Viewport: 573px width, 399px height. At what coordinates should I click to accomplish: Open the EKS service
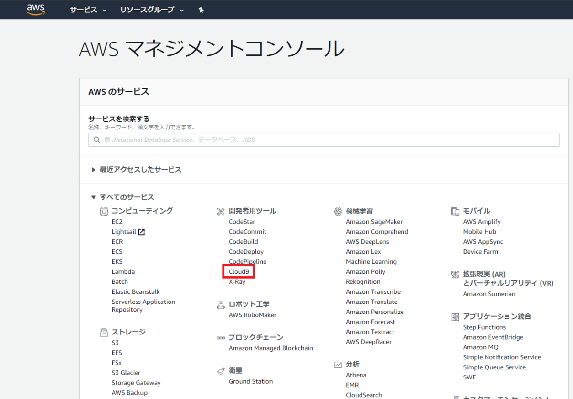[x=117, y=262]
